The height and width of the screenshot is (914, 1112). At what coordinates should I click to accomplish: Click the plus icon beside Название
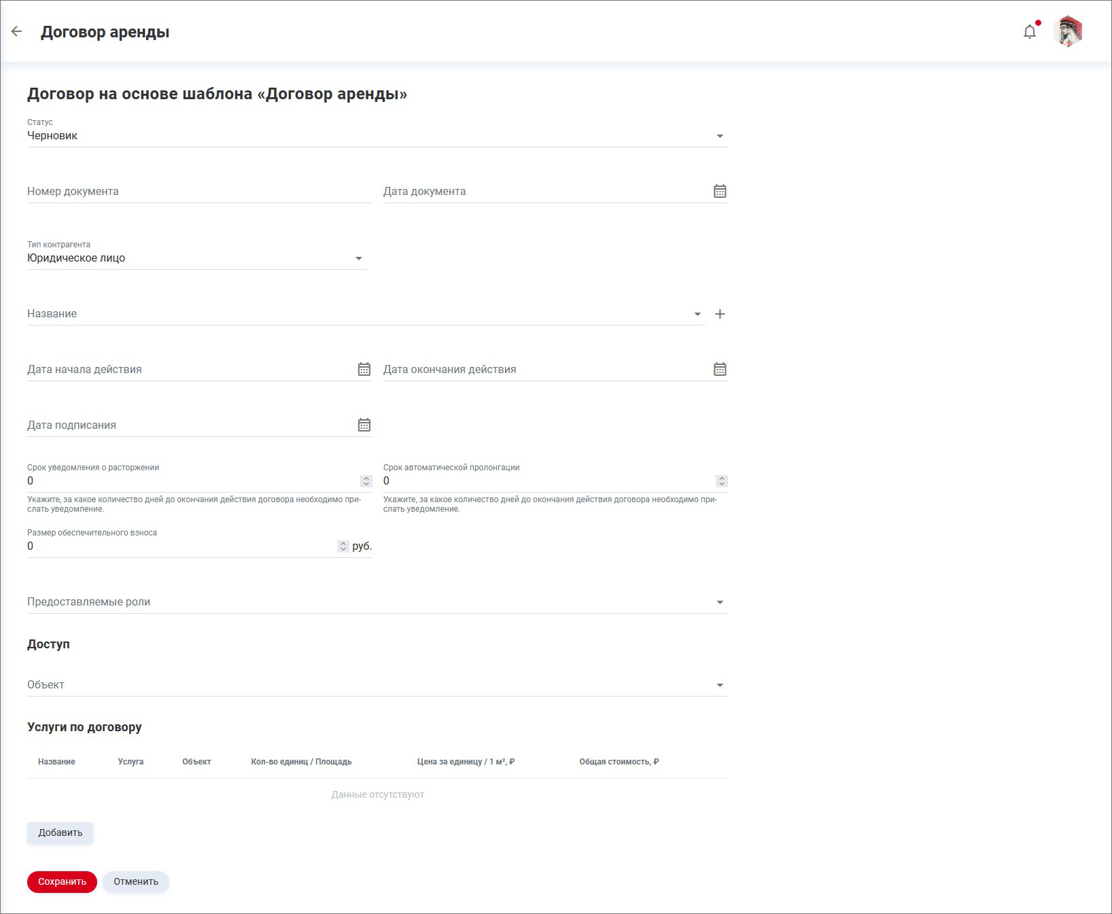tap(720, 314)
